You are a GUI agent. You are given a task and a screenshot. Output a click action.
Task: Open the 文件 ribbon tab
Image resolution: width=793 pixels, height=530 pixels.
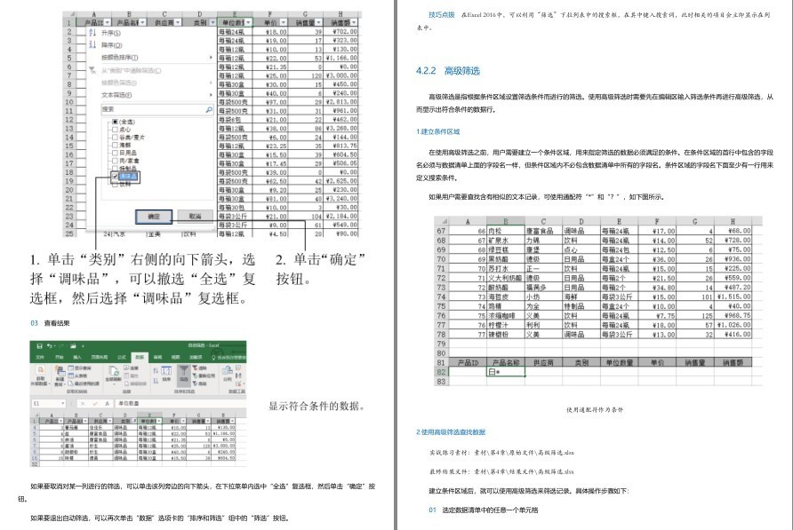tap(40, 357)
